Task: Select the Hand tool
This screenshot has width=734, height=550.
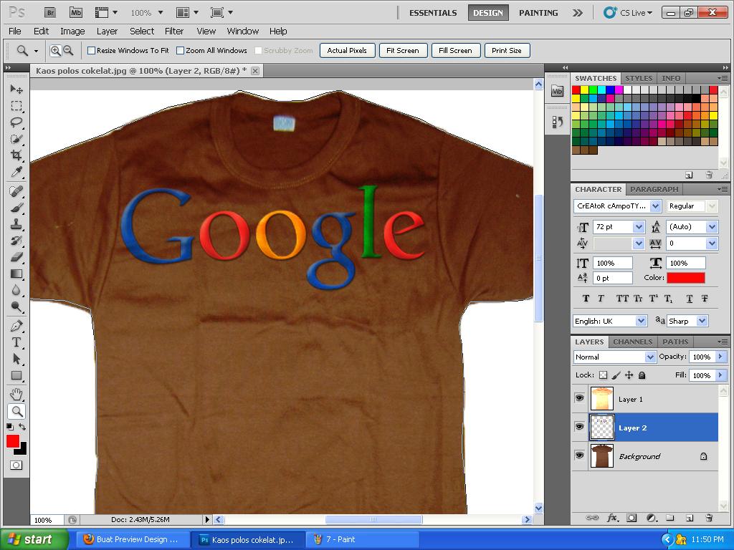Action: coord(16,395)
